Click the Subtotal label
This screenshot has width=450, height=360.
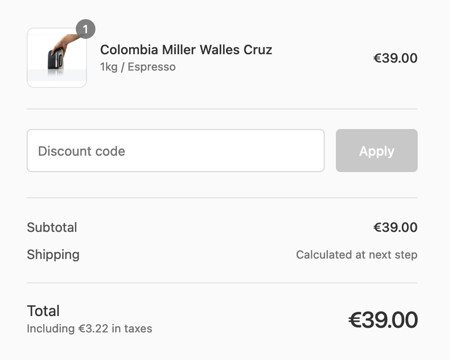click(x=52, y=228)
